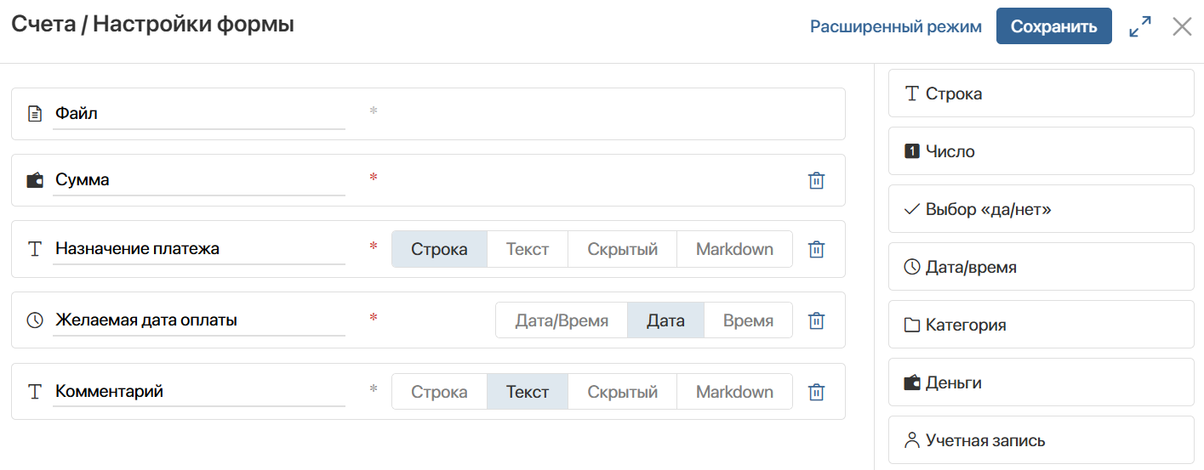Add a Деньги field from the palette
Screen dimensions: 1204x470
pos(1041,382)
